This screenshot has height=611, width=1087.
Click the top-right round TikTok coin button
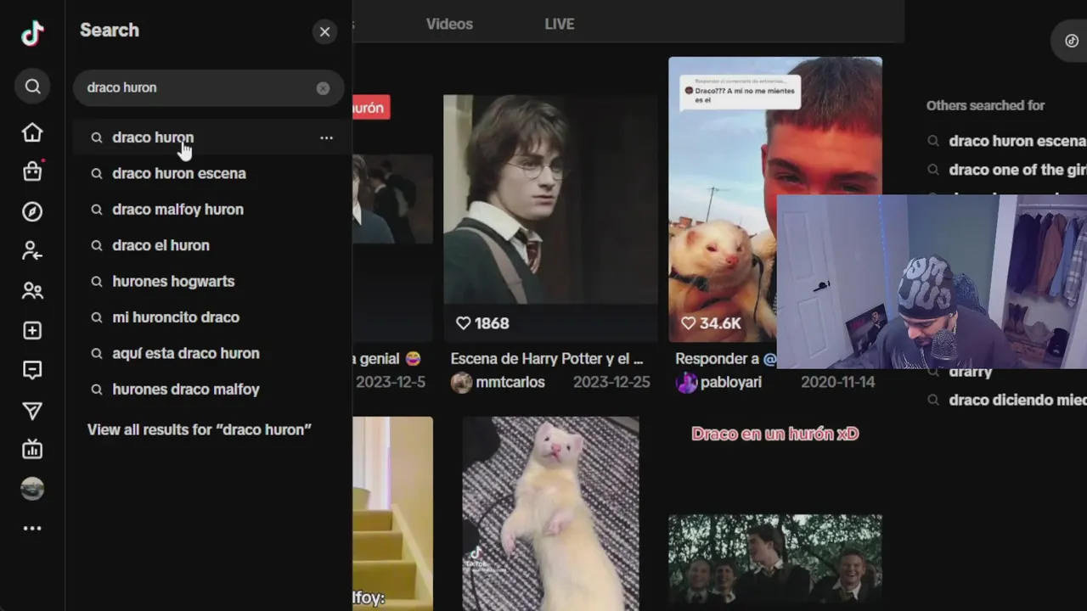click(1072, 41)
